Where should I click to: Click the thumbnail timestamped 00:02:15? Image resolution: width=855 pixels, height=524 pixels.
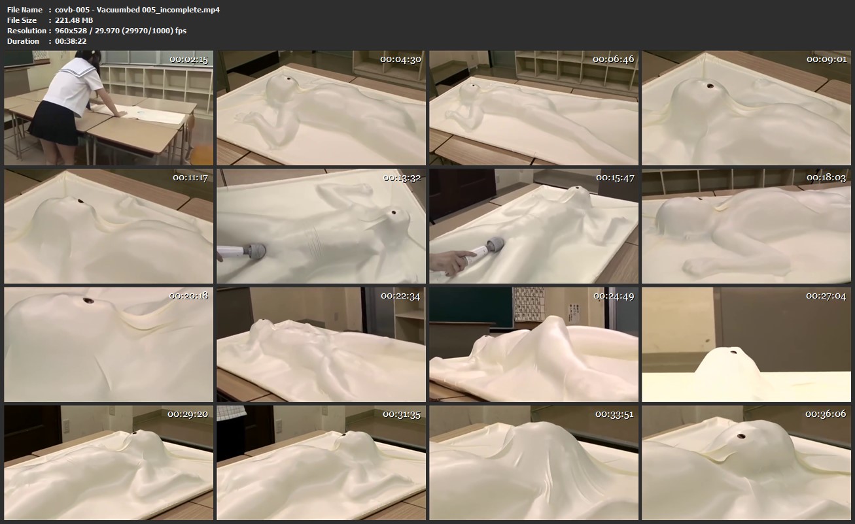tap(109, 108)
